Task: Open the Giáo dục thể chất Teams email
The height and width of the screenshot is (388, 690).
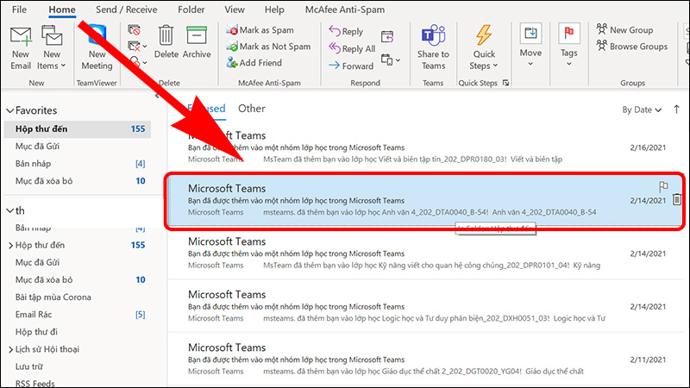Action: (425, 359)
